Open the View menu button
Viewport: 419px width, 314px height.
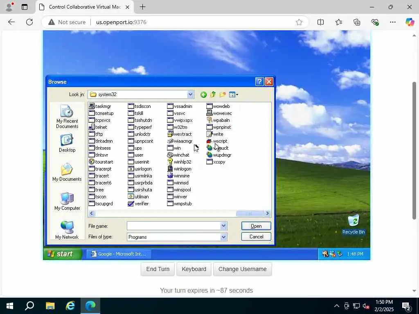[234, 94]
